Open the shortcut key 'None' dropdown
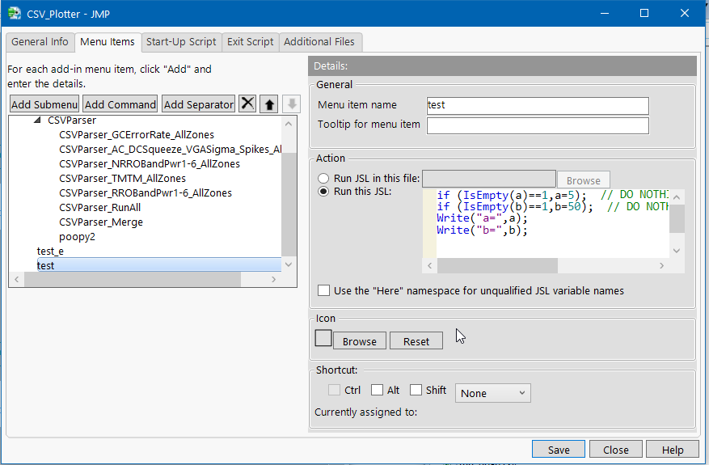The width and height of the screenshot is (709, 465). click(493, 393)
